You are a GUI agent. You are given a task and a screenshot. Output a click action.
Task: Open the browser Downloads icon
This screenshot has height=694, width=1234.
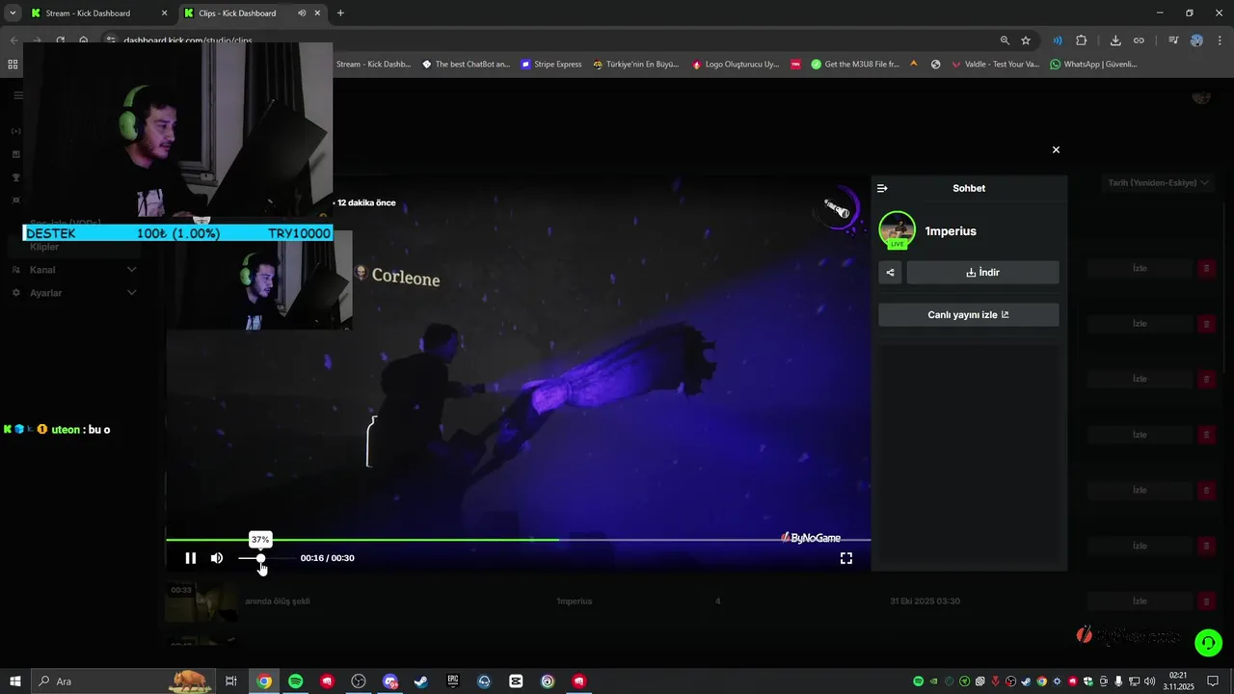click(x=1115, y=40)
